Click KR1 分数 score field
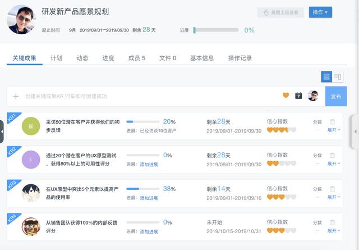 click(317, 126)
